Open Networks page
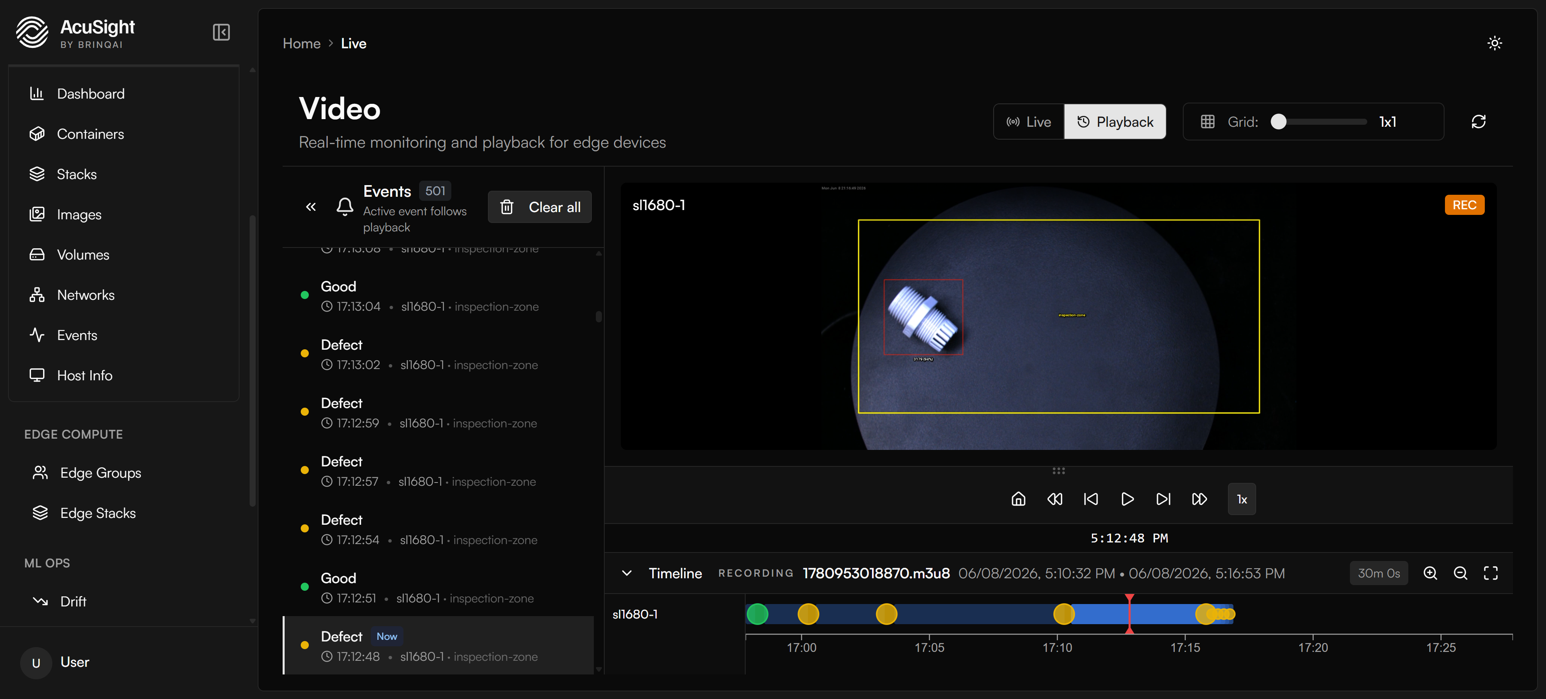 coord(124,295)
